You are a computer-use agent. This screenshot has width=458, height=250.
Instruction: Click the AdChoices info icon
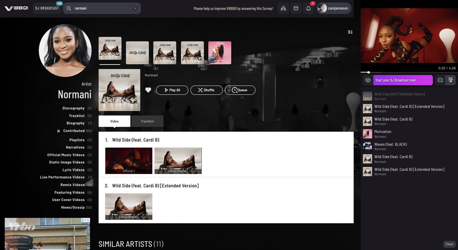(x=84, y=220)
